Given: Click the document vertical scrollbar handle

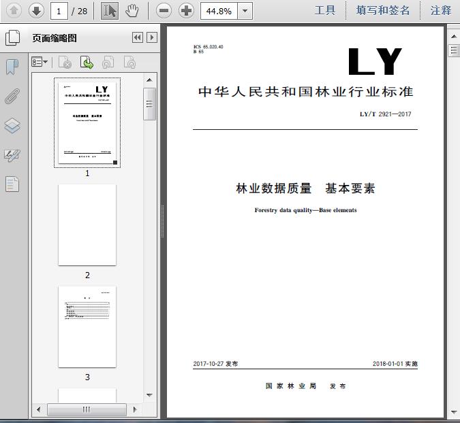Looking at the screenshot, I should 454,50.
